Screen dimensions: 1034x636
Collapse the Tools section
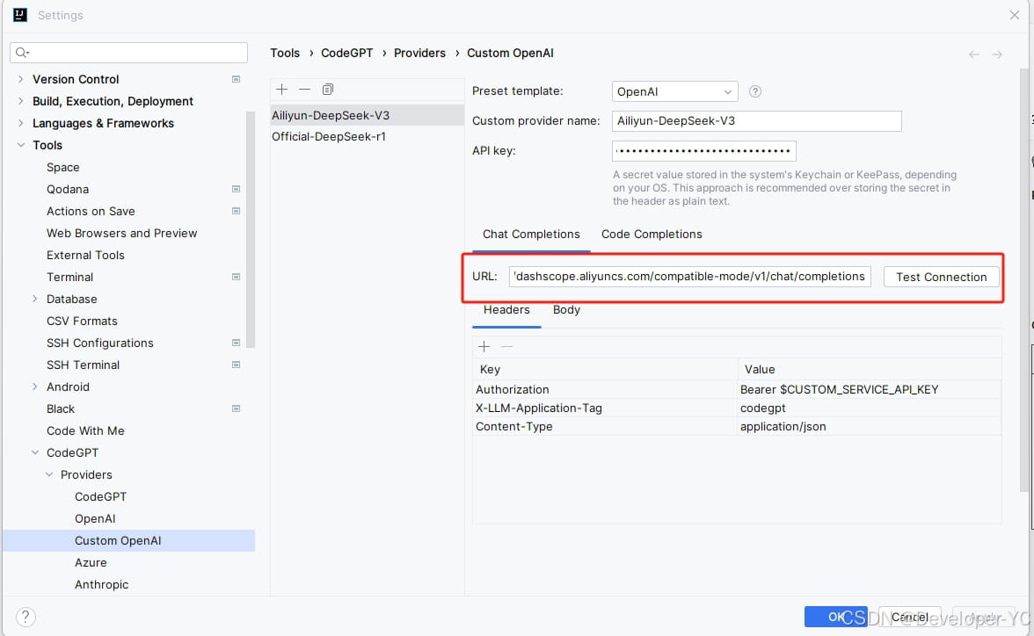(20, 145)
